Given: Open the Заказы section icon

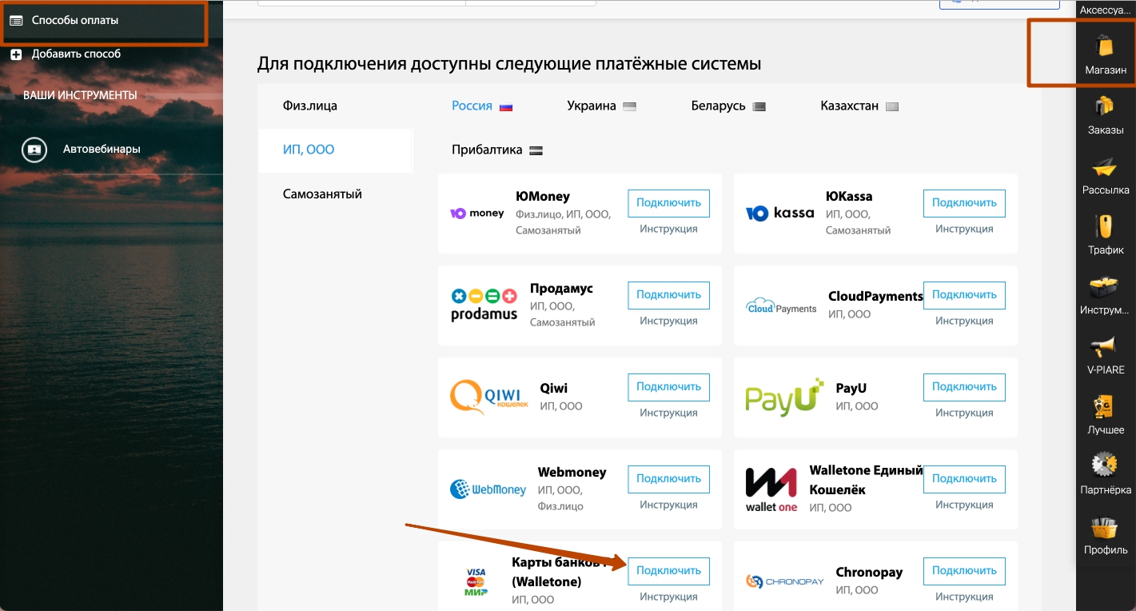Looking at the screenshot, I should coord(1106,106).
